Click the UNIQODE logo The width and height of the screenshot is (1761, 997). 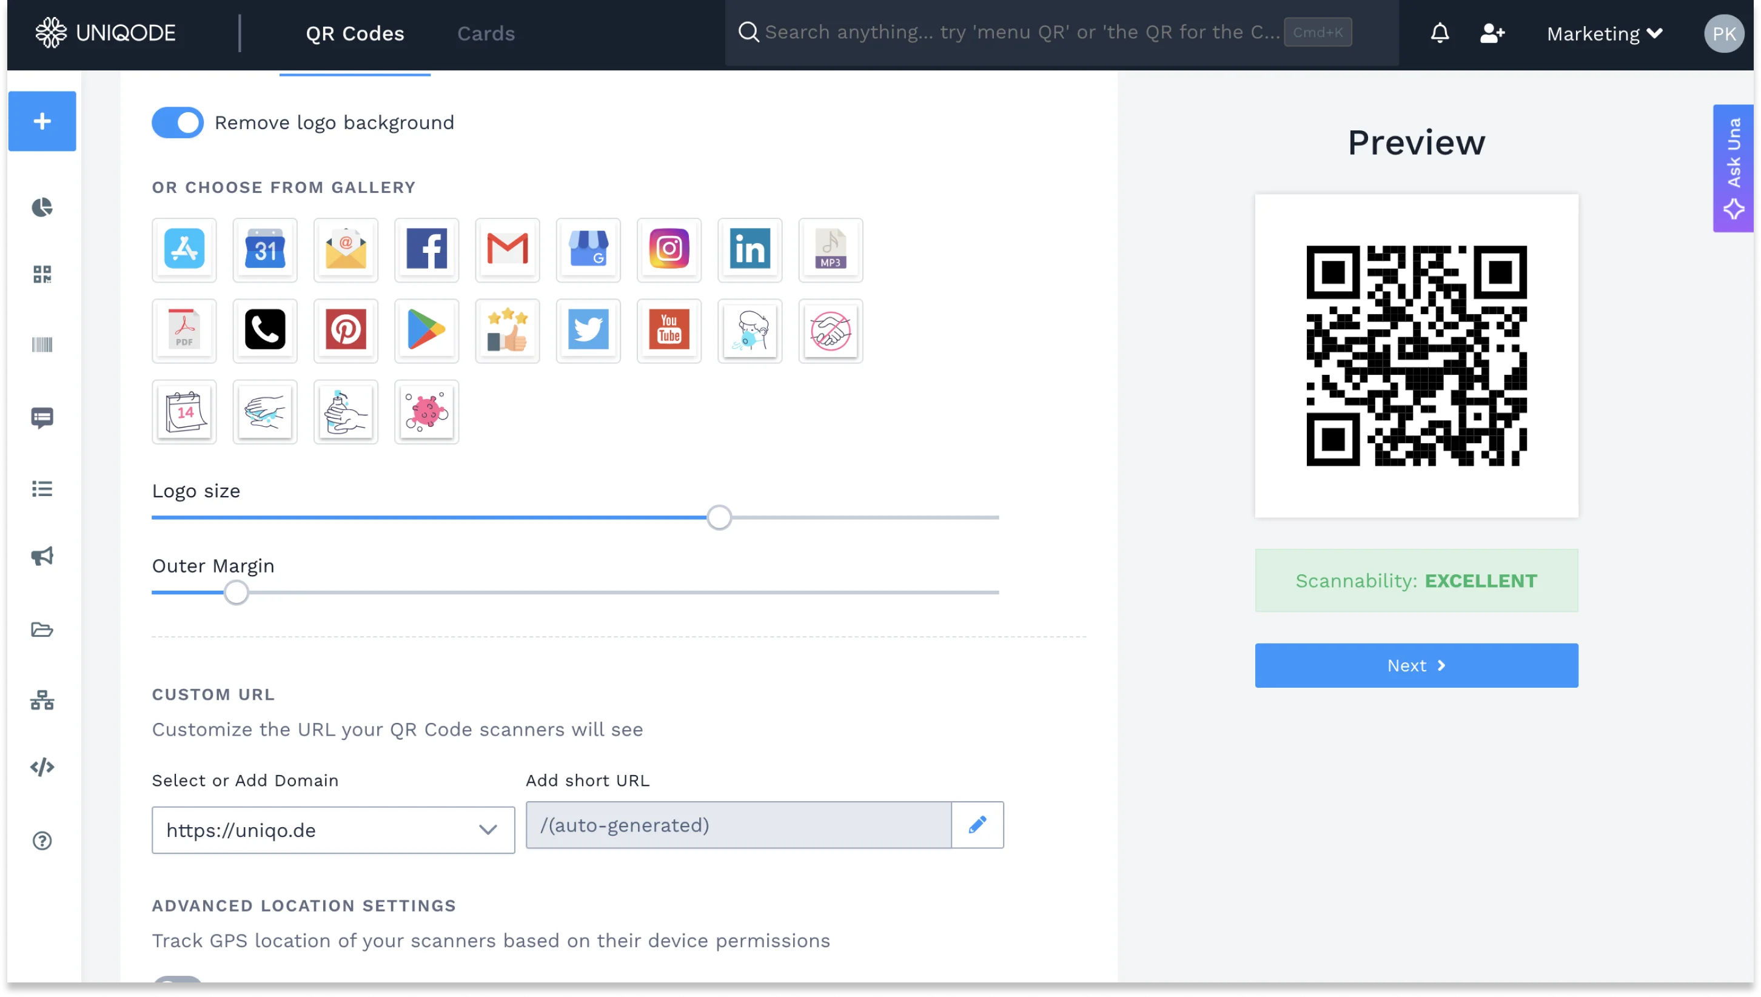point(106,33)
